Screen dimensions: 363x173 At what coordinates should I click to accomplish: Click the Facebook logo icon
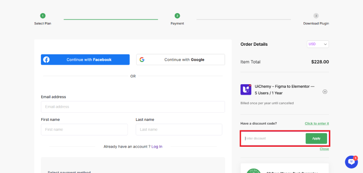pyautogui.click(x=46, y=60)
